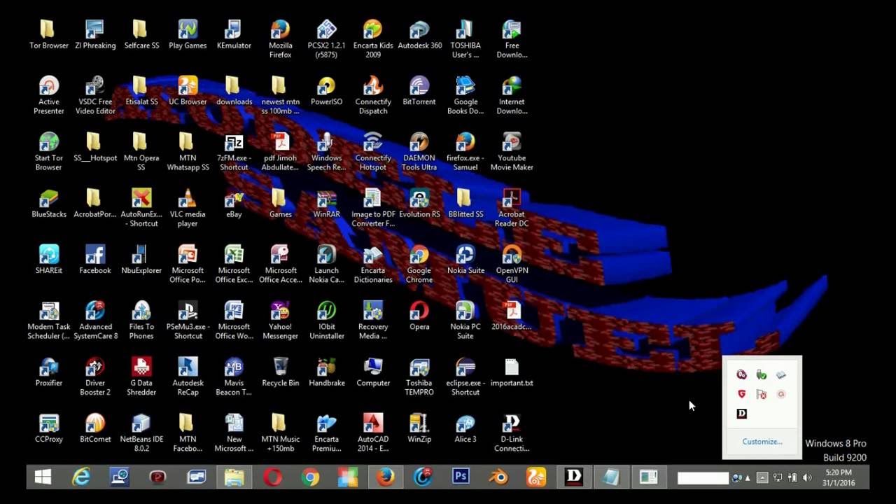This screenshot has height=504, width=896.
Task: Select the Encarta Kids 2009 icon
Action: (373, 39)
